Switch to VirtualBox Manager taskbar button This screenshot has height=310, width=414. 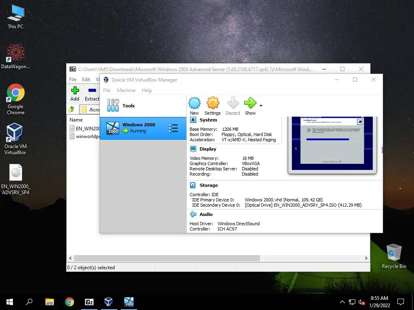pyautogui.click(x=109, y=302)
